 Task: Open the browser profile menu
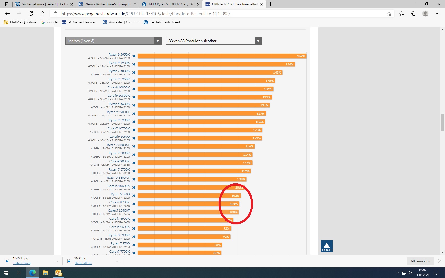(x=425, y=14)
